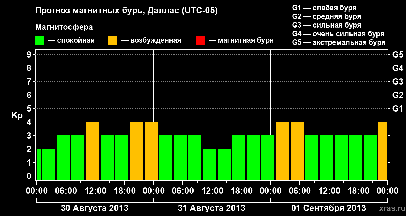Screen dimensions: 406x216
Task: Click the '01 Сентября 2013' date label
Action: 329,208
